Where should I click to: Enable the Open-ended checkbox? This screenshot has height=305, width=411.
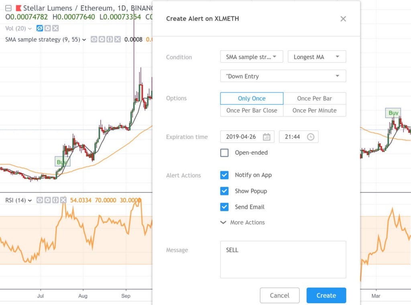(x=224, y=153)
